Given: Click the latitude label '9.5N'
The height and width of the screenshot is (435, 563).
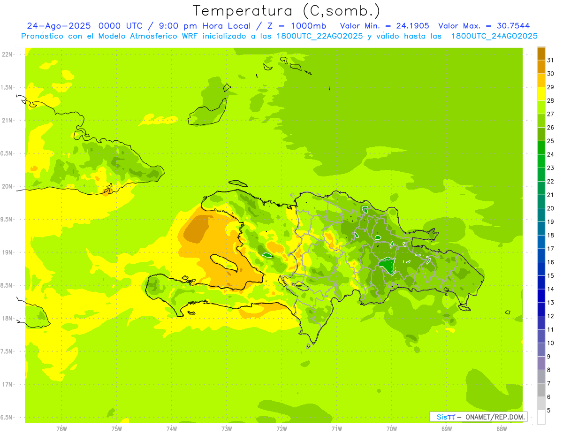Looking at the screenshot, I should (x=7, y=220).
